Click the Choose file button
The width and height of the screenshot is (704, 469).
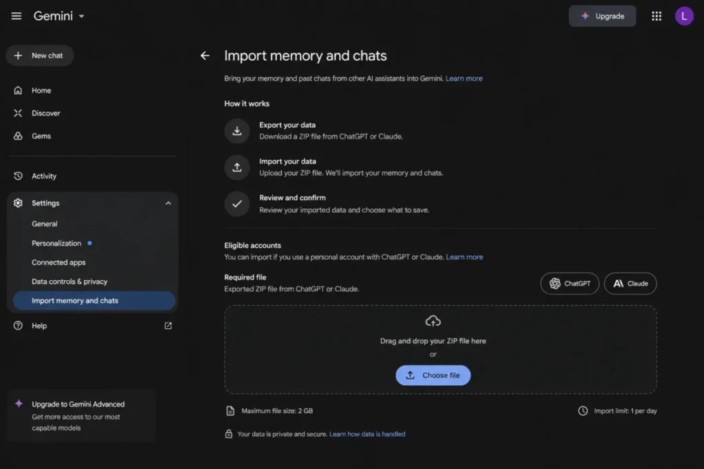pos(433,376)
